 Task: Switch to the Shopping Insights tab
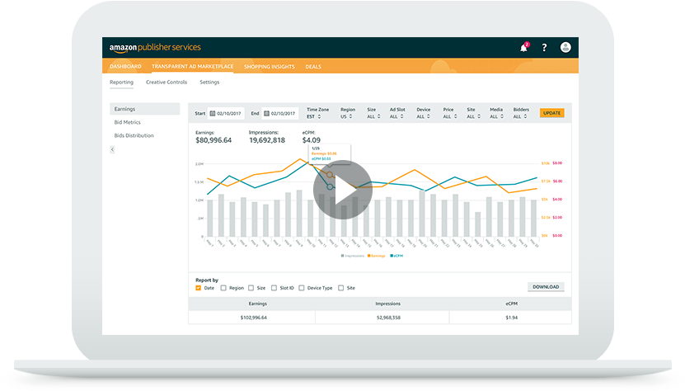pyautogui.click(x=270, y=66)
